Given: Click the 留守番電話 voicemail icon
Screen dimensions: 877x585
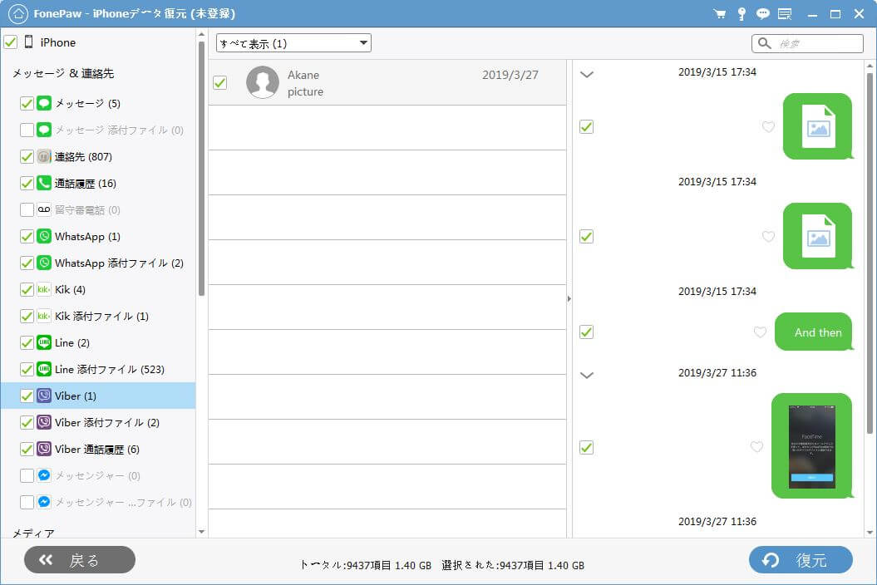Looking at the screenshot, I should 44,209.
